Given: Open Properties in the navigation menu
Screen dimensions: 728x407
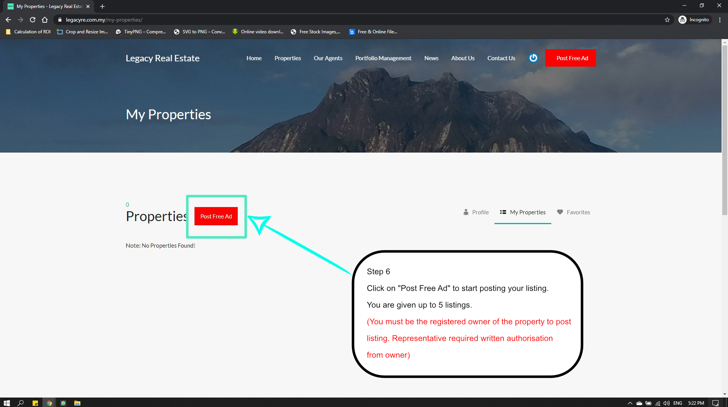Looking at the screenshot, I should click(288, 58).
